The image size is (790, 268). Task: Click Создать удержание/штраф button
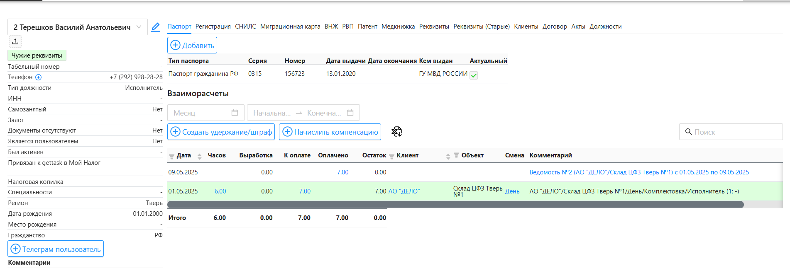click(x=221, y=132)
